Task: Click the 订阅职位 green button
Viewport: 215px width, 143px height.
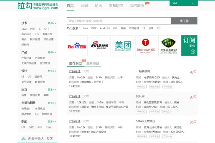Action: click(x=189, y=45)
